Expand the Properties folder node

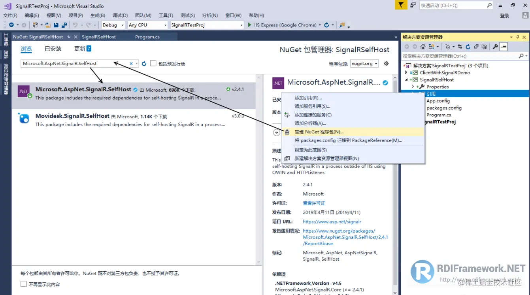(413, 87)
